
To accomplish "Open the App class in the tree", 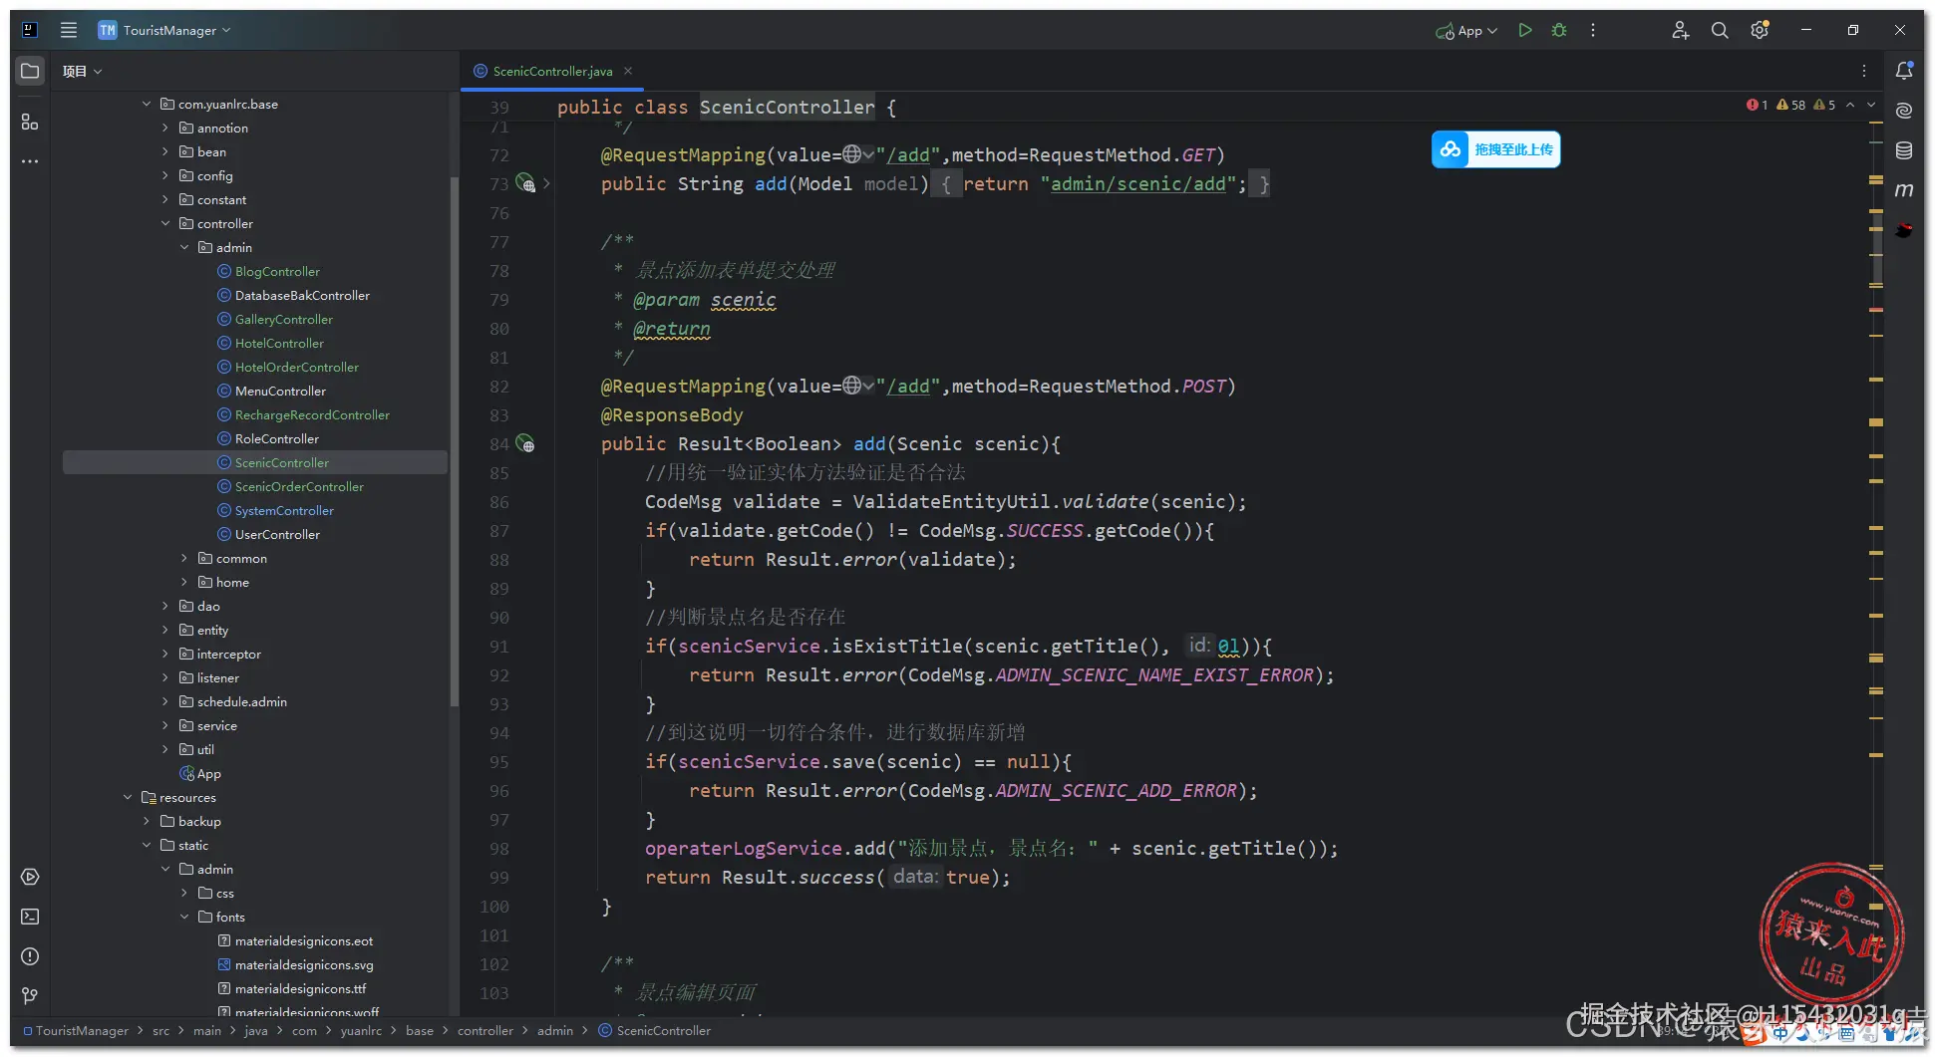I will click(x=208, y=773).
